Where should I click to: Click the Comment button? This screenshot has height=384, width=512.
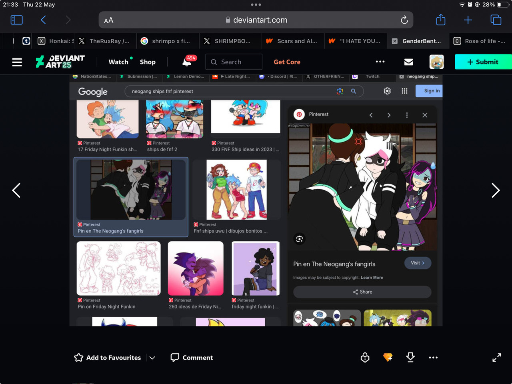192,358
